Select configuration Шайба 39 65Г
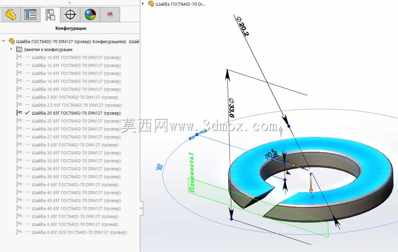This screenshot has height=252, width=398. click(x=76, y=176)
